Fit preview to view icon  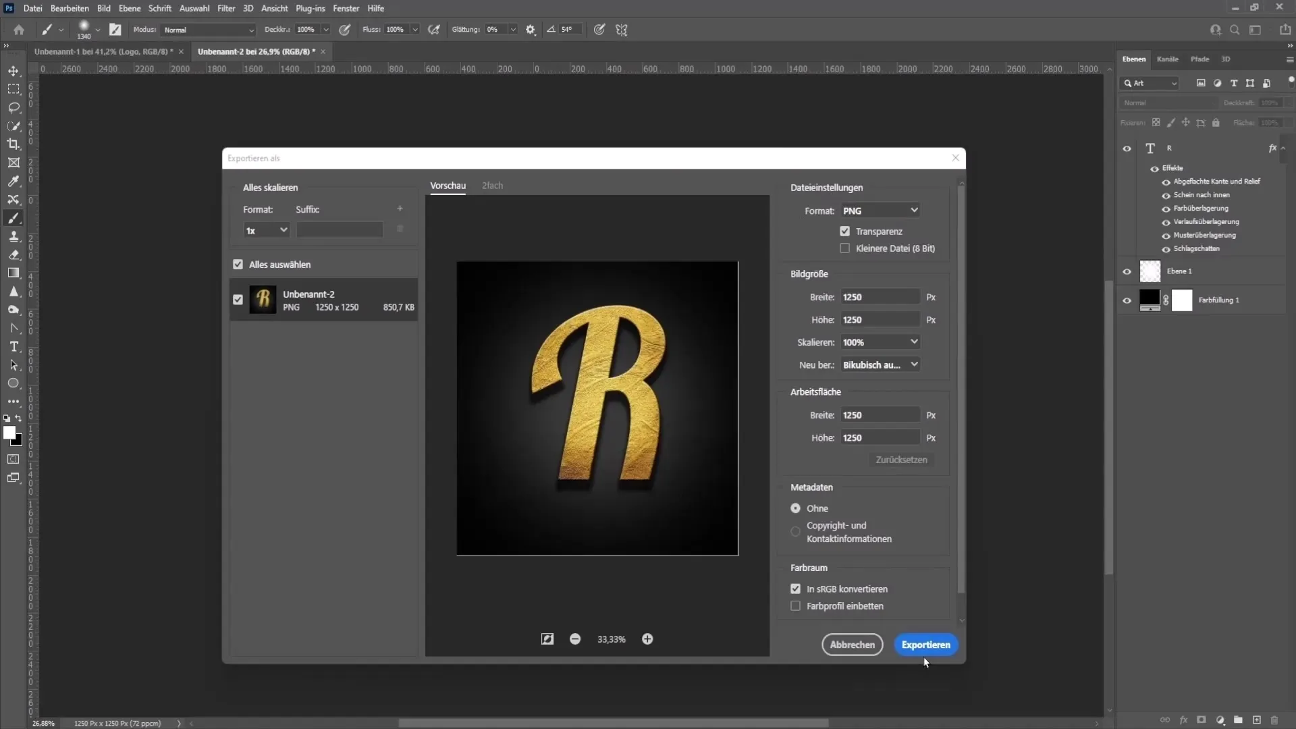coord(547,639)
